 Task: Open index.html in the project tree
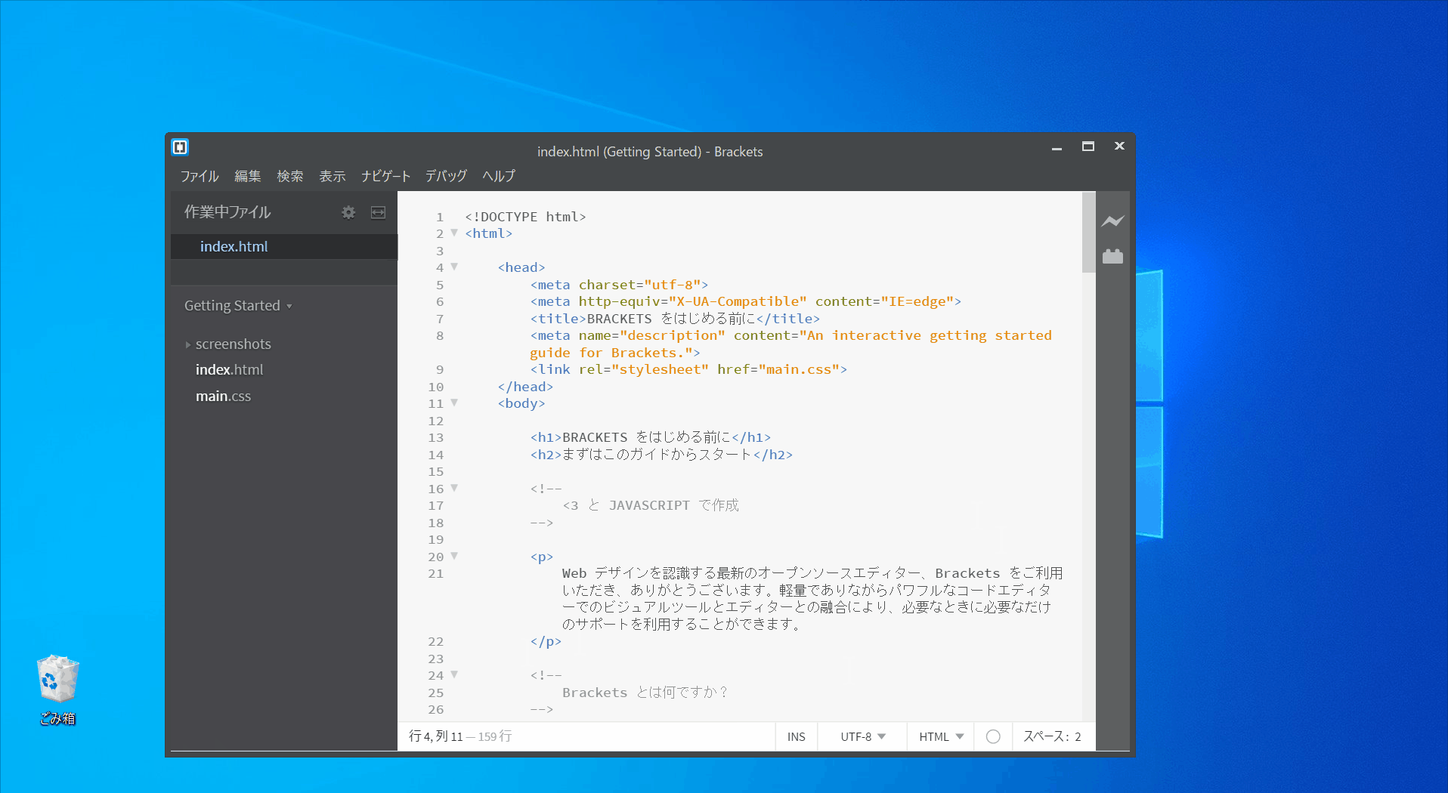pos(229,370)
